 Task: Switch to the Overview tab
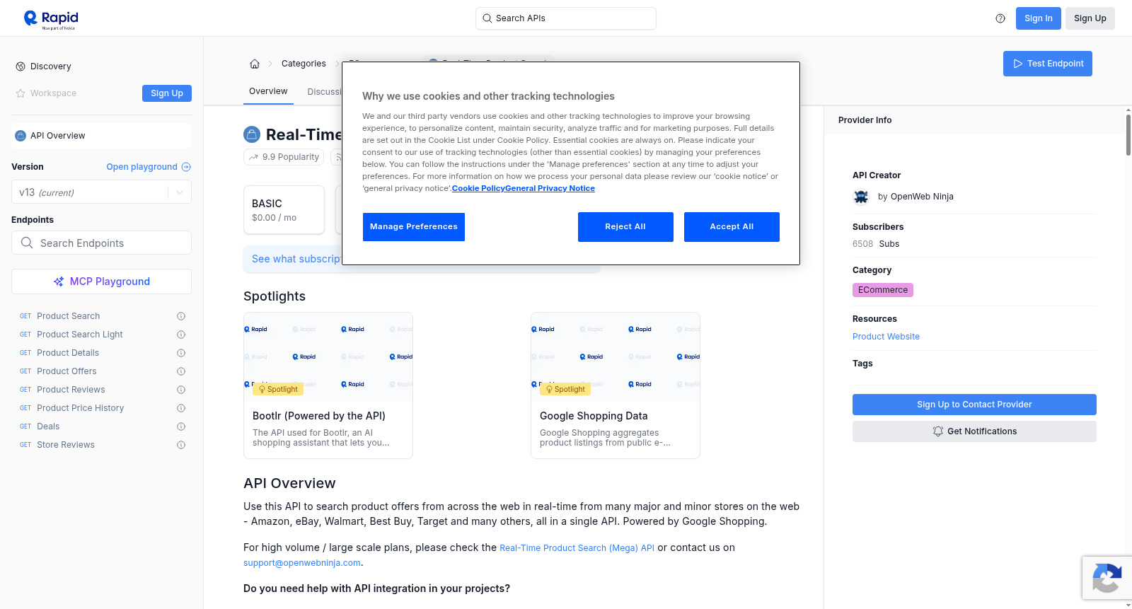[x=268, y=91]
